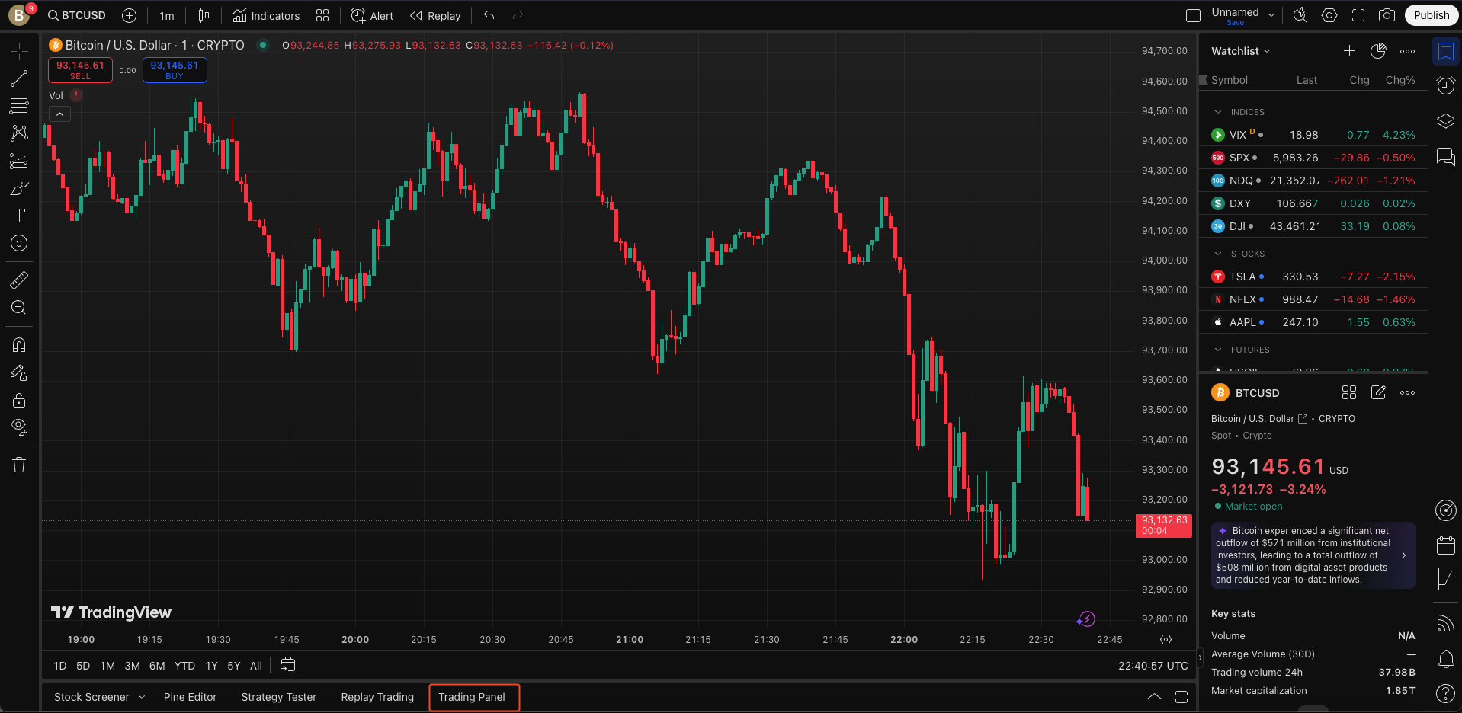Select the Text tool in left toolbar
Viewport: 1462px width, 713px height.
(19, 216)
